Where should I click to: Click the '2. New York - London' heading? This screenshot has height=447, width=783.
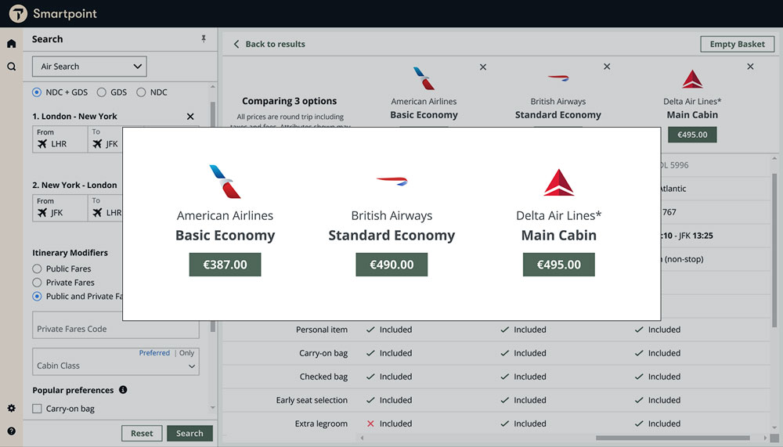tap(74, 185)
